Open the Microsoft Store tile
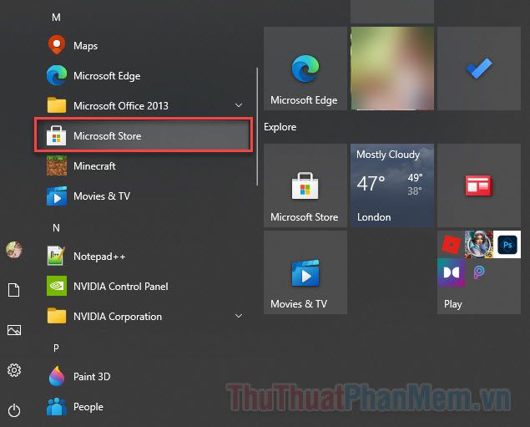Screen dimensions: 530x427 [305, 186]
